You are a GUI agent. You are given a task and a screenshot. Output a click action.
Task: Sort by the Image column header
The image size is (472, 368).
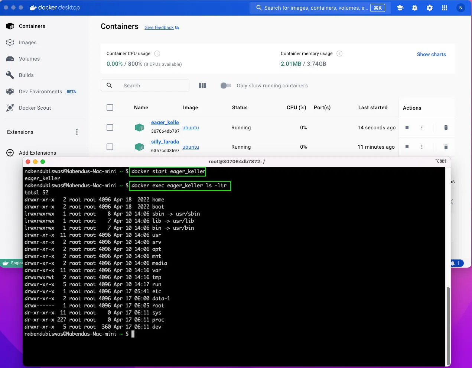[191, 107]
